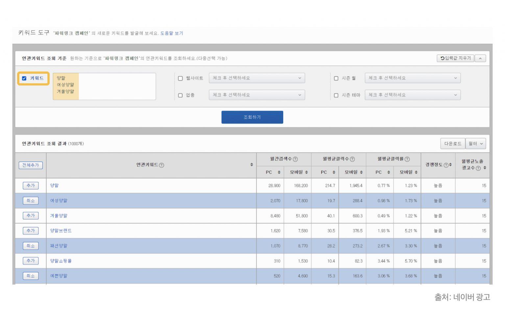Image resolution: width=505 pixels, height=323 pixels.
Task: Open the 도움말 보기 link
Action: point(172,33)
